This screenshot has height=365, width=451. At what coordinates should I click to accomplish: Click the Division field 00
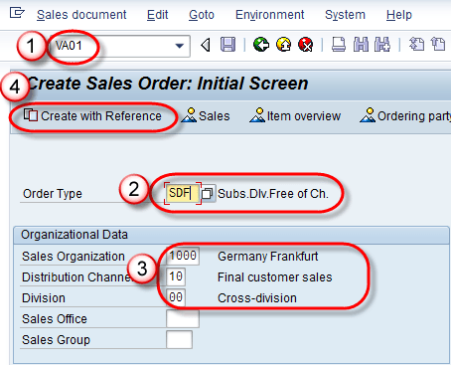tap(176, 297)
